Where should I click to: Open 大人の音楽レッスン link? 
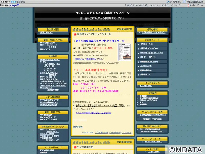point(53,64)
